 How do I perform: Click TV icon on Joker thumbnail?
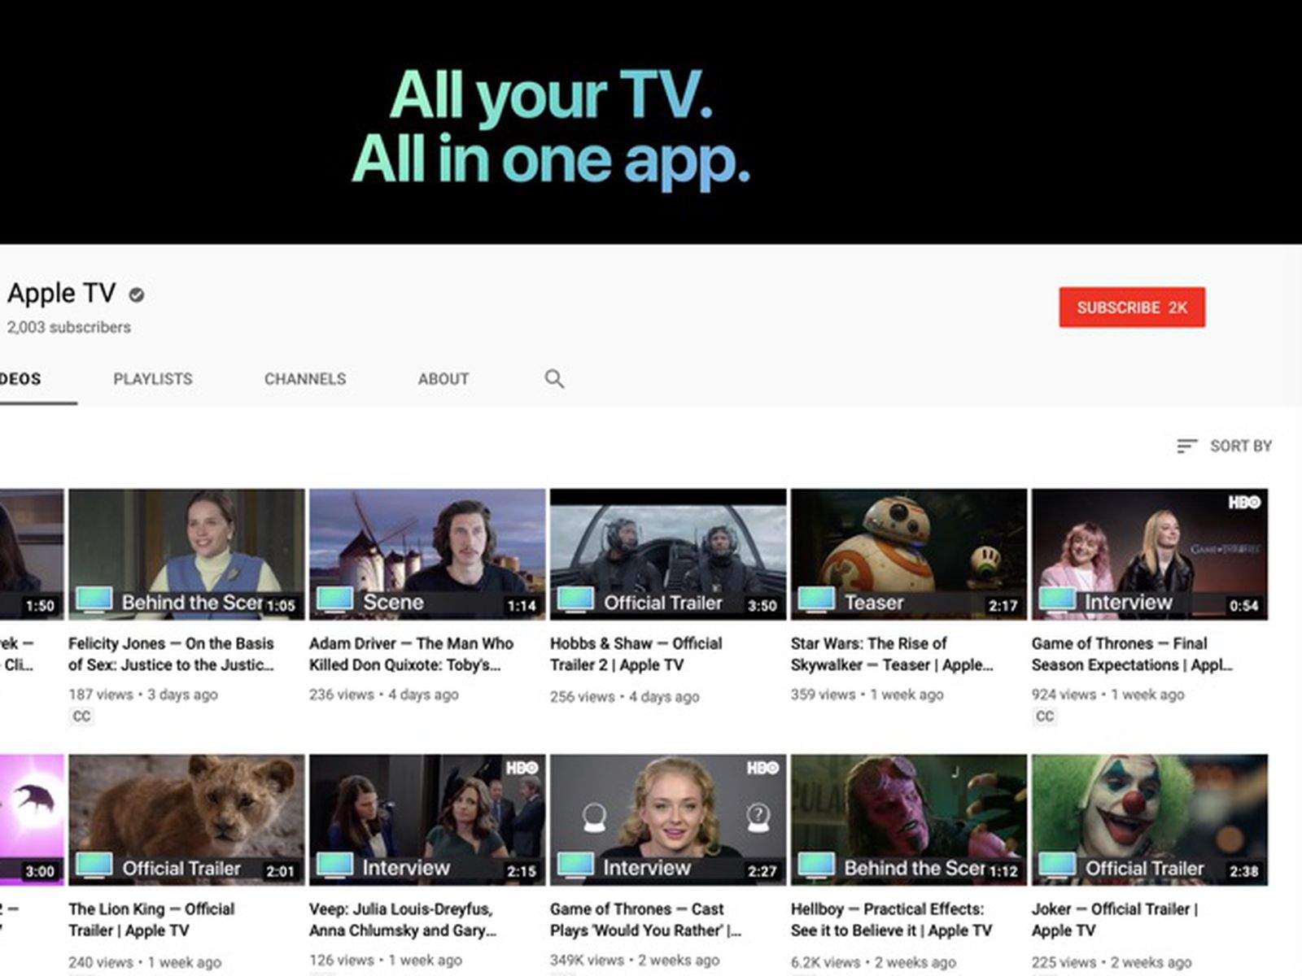click(x=1057, y=866)
